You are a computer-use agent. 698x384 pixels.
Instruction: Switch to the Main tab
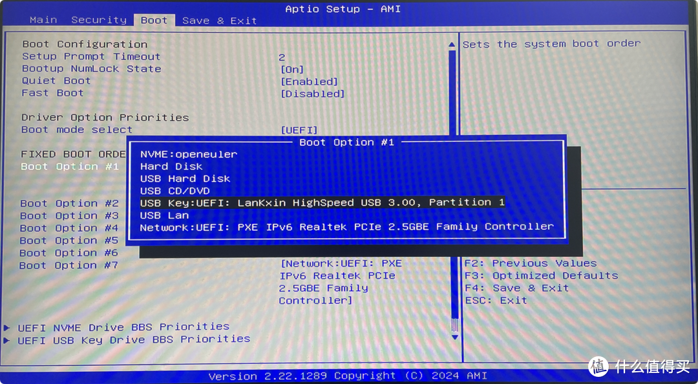[x=43, y=20]
